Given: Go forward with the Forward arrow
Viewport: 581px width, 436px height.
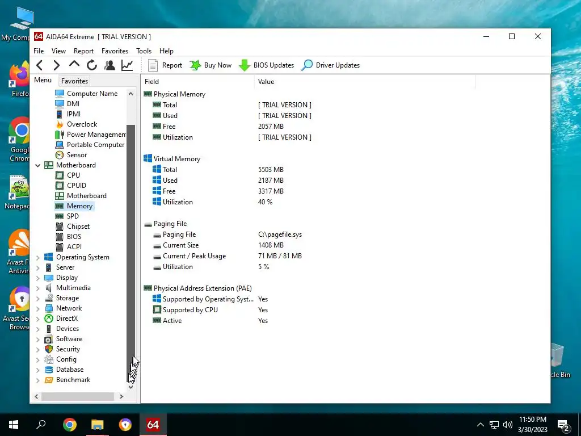Looking at the screenshot, I should (56, 65).
